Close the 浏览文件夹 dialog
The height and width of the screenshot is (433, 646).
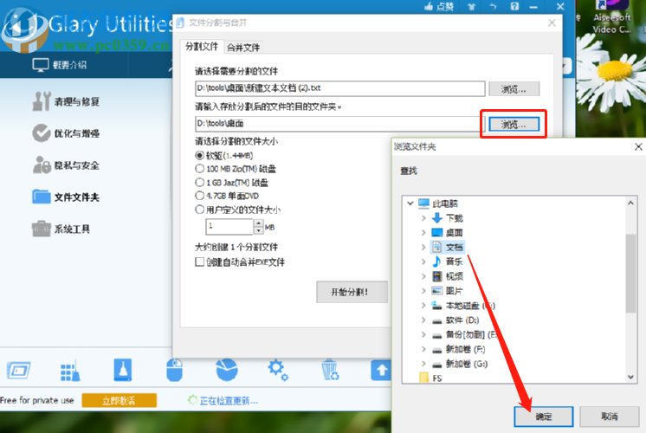point(638,146)
